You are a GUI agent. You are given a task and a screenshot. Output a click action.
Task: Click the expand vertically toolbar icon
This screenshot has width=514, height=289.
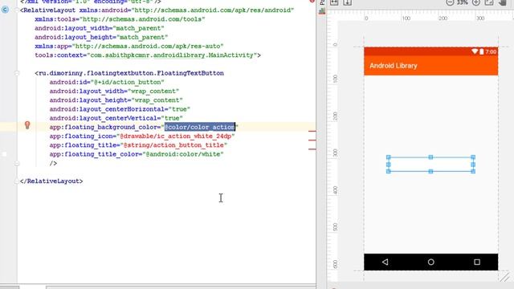pyautogui.click(x=347, y=2)
